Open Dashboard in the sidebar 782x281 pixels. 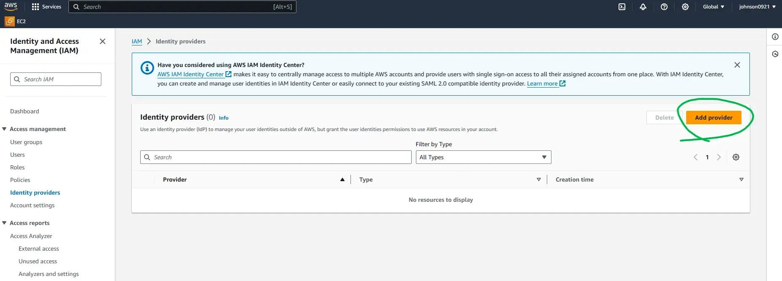point(24,111)
